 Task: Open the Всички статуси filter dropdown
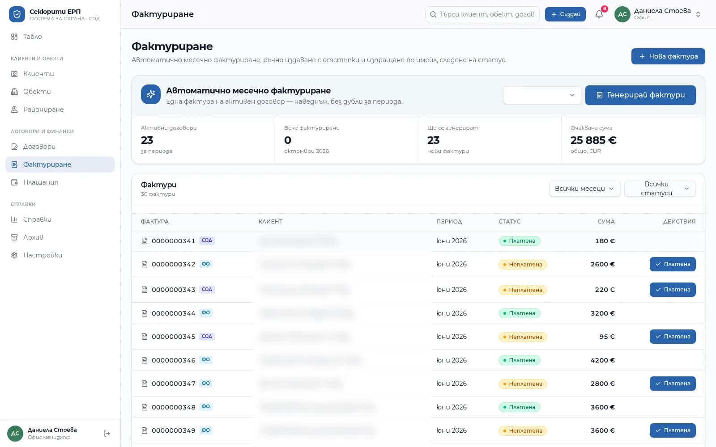(x=660, y=189)
